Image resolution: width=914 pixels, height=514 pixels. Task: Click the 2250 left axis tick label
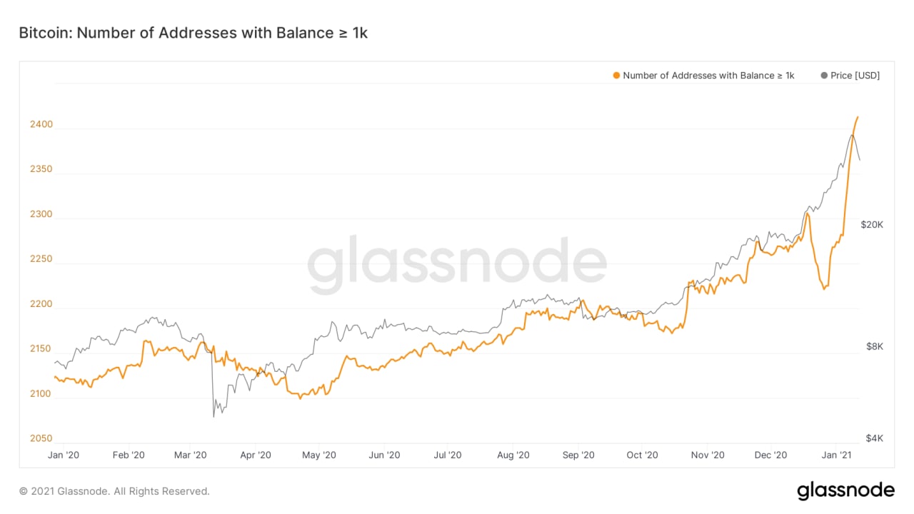pos(41,259)
